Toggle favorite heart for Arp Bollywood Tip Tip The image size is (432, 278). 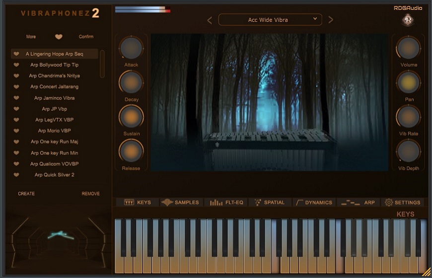[16, 65]
